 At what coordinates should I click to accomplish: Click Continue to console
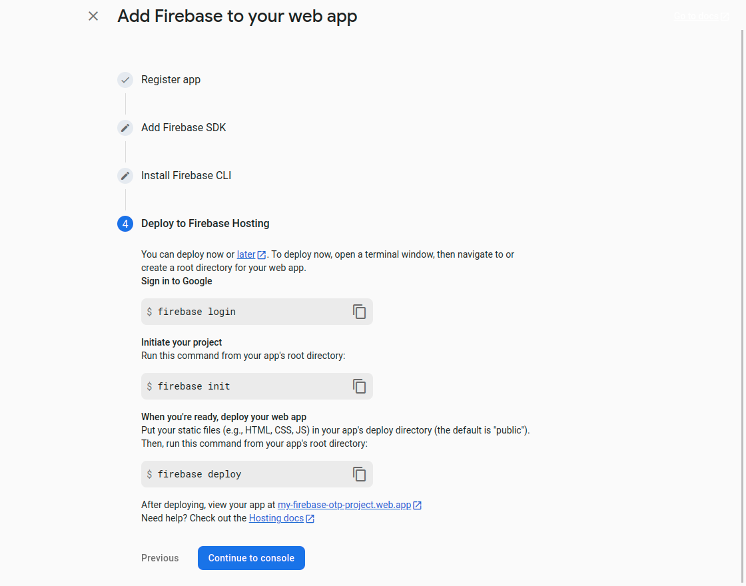[x=251, y=558]
